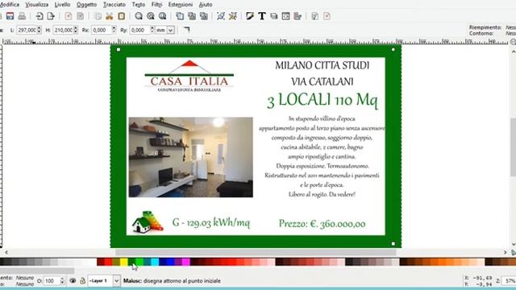This screenshot has height=290, width=516.
Task: Open the Filtri menu
Action: 156,5
